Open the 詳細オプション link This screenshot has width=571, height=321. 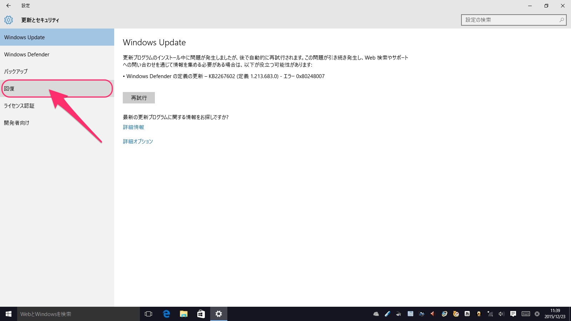click(138, 142)
